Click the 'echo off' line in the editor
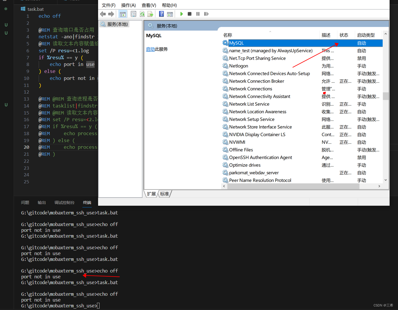Viewport: 398px width, 310px height. coord(50,16)
